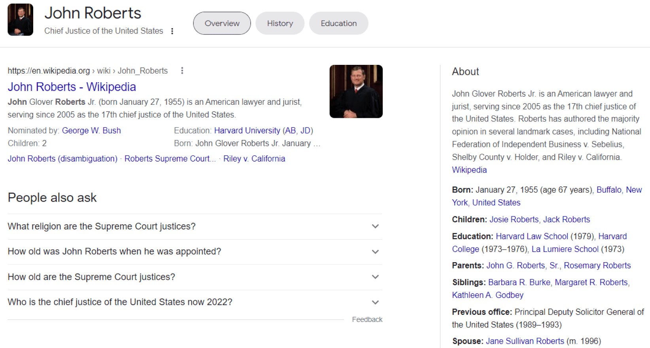Expand 'How old are the Supreme Court justices?'

click(195, 277)
